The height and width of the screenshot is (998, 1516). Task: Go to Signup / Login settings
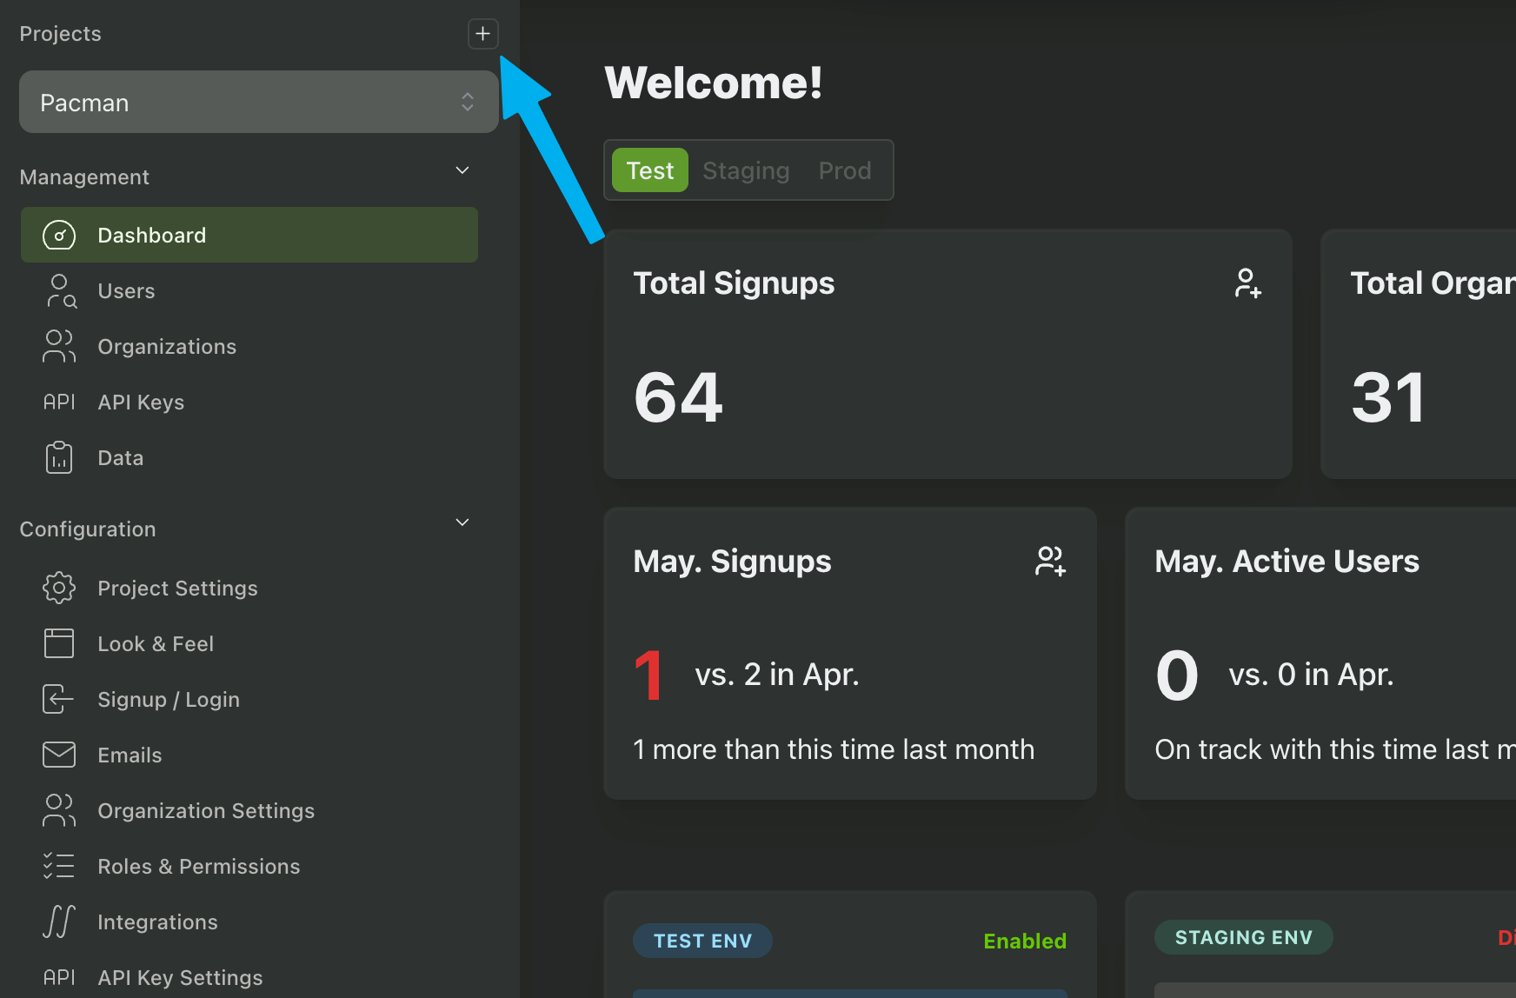click(x=169, y=700)
